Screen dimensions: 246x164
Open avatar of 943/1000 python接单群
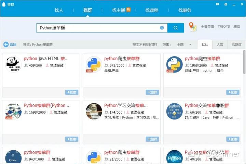(x=13, y=157)
